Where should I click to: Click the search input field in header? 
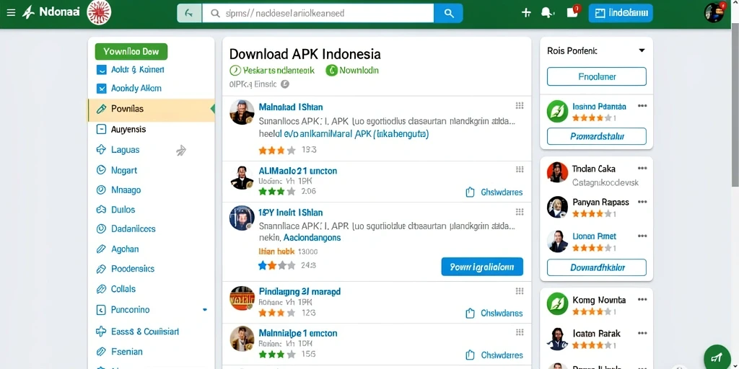tap(318, 13)
